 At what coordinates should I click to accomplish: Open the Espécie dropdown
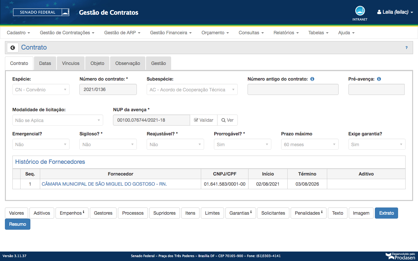pos(41,90)
